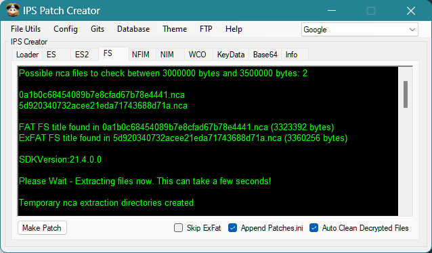Click the 0a1b0c68454089b7e8cfad67b78e4441.nca file name line
The height and width of the screenshot is (253, 432).
coord(102,95)
